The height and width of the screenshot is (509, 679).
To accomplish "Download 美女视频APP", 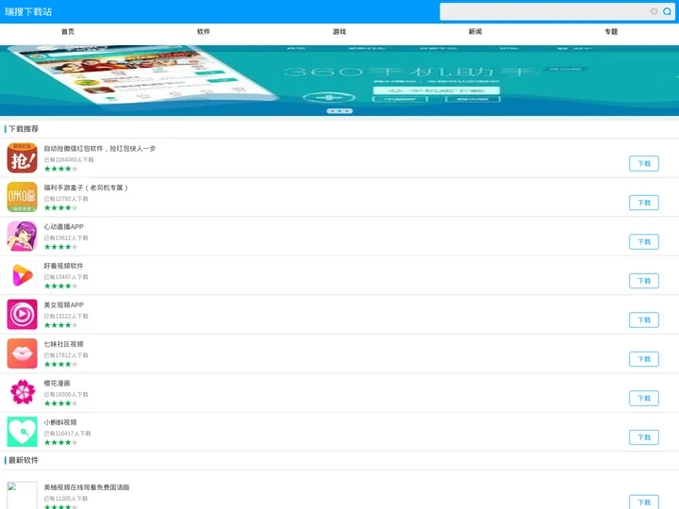I will [644, 320].
